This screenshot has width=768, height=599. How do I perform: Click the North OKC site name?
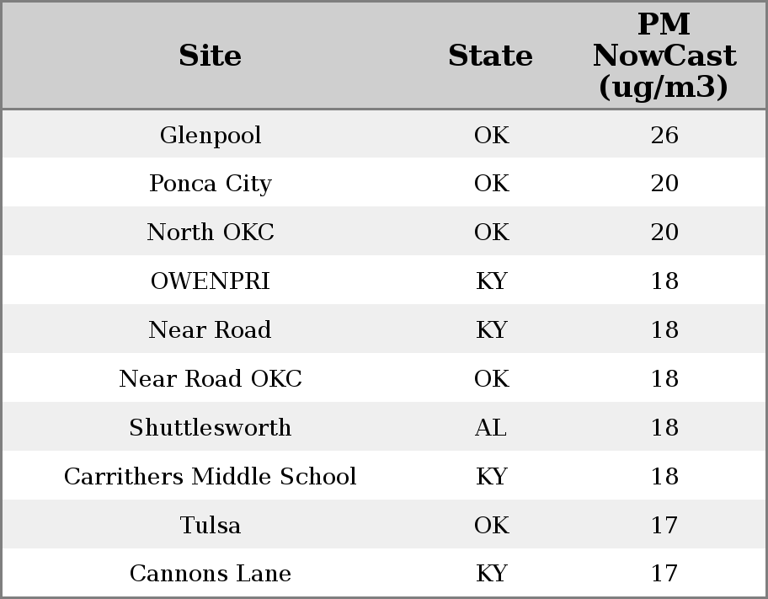tap(211, 233)
